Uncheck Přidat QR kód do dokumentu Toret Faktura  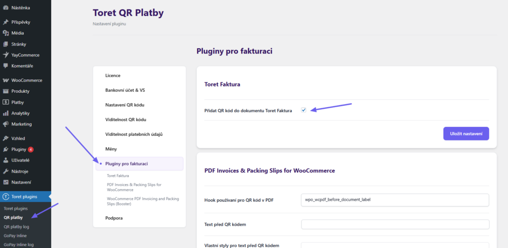click(304, 110)
